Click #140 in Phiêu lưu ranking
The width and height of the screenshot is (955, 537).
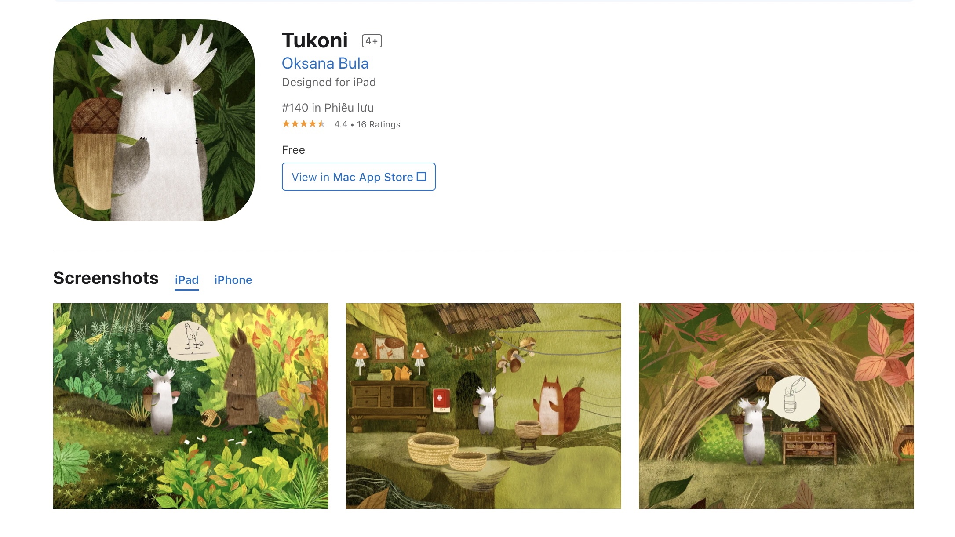click(328, 108)
